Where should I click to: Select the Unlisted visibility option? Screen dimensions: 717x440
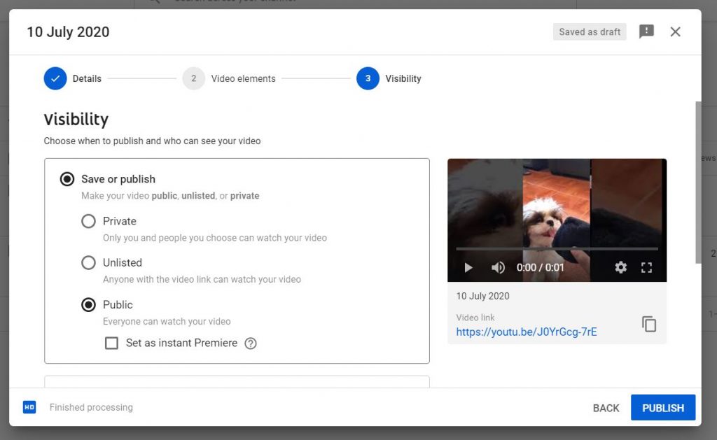click(x=89, y=263)
